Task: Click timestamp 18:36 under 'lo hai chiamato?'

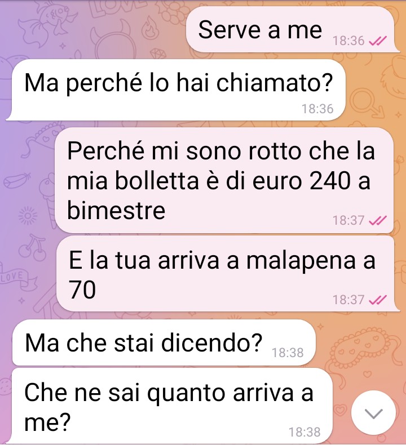Action: 317,109
